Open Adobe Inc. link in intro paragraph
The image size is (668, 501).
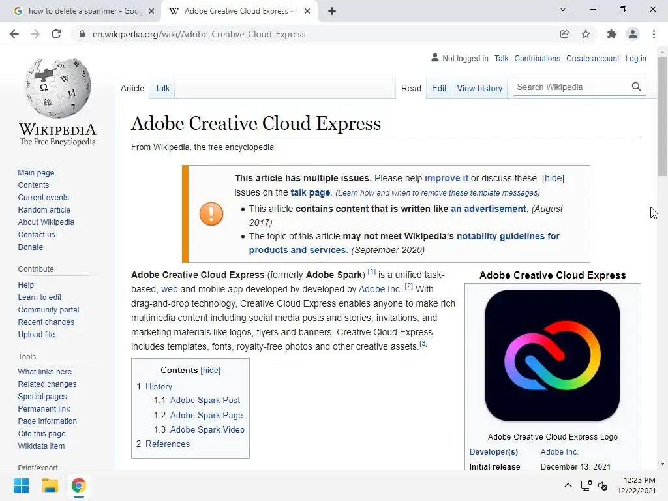[379, 289]
